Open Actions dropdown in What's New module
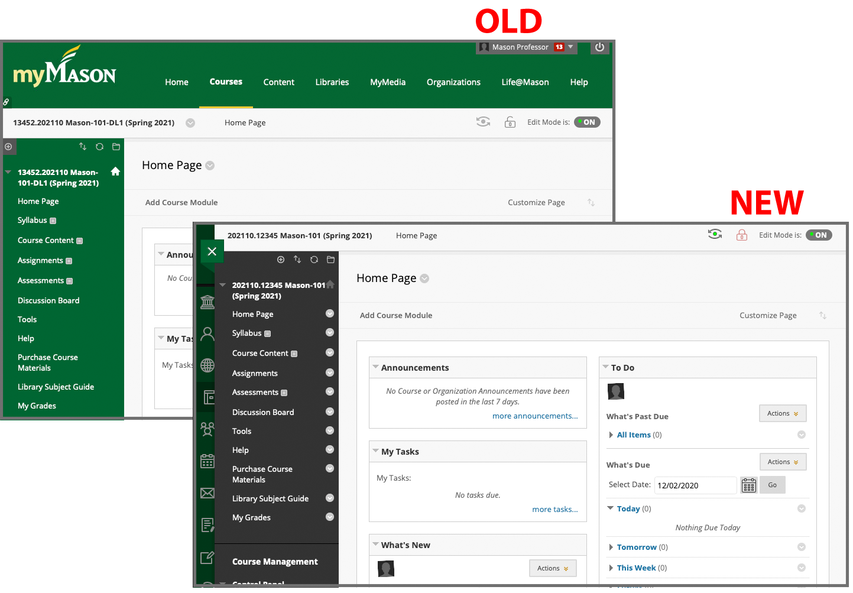 pos(553,568)
